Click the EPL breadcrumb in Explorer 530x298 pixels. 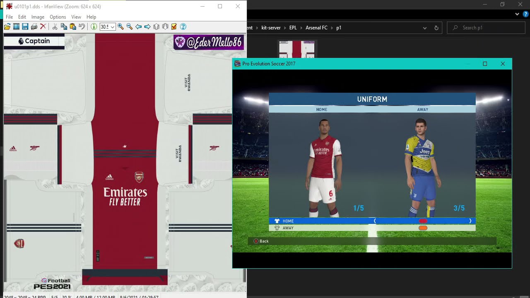click(x=293, y=28)
